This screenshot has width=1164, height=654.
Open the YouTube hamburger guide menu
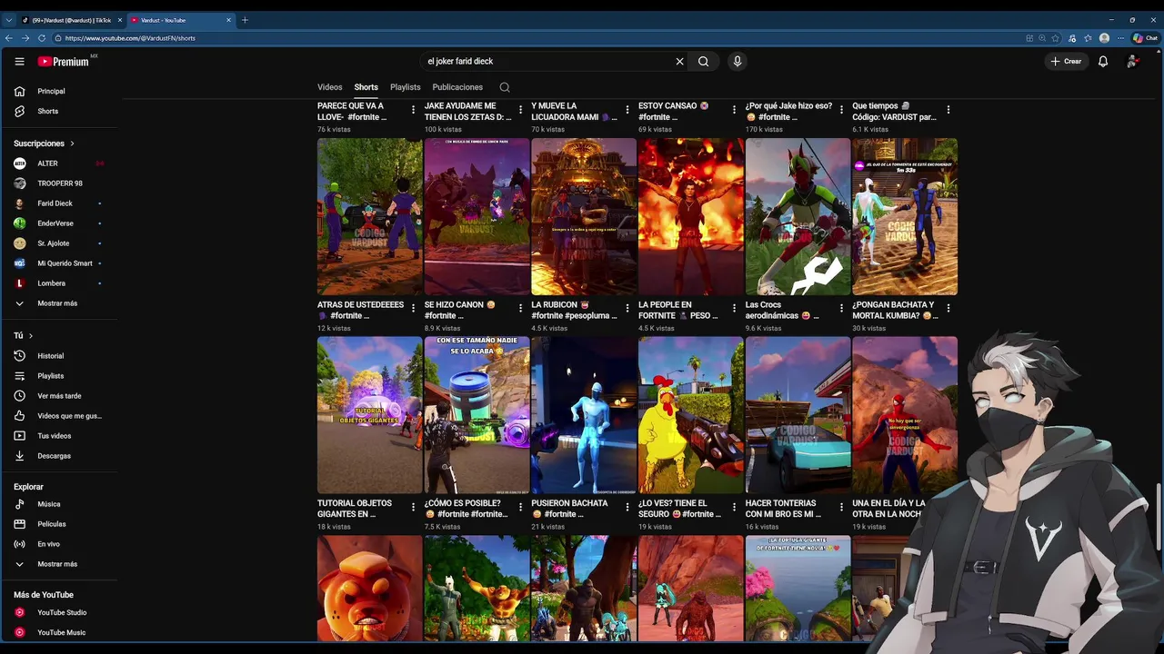point(19,61)
